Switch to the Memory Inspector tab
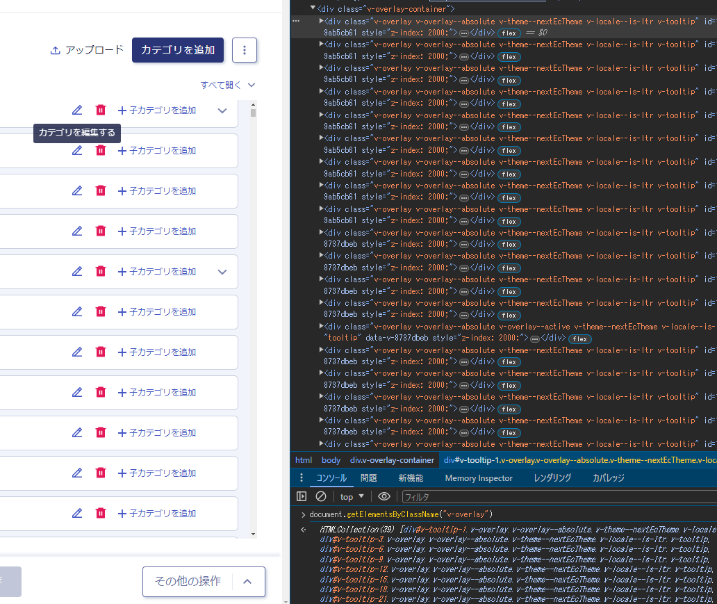The height and width of the screenshot is (604, 717). coord(479,478)
